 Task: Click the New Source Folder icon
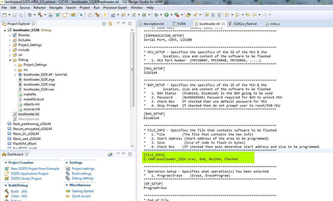click(x=123, y=15)
